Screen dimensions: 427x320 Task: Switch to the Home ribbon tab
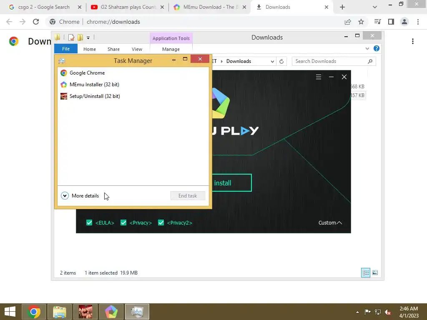(90, 49)
